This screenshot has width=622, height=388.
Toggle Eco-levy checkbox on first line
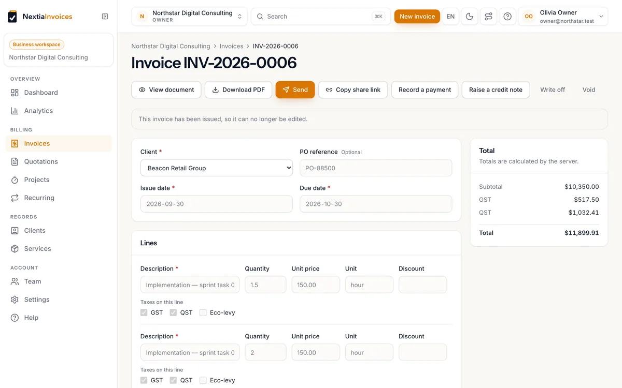203,312
